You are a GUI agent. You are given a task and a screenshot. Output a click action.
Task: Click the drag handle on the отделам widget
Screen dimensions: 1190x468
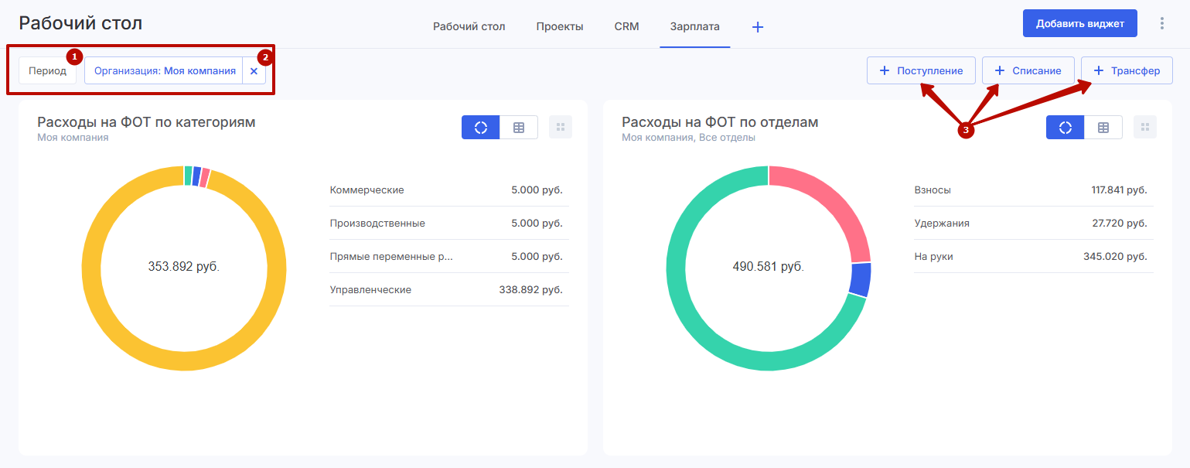point(1145,128)
